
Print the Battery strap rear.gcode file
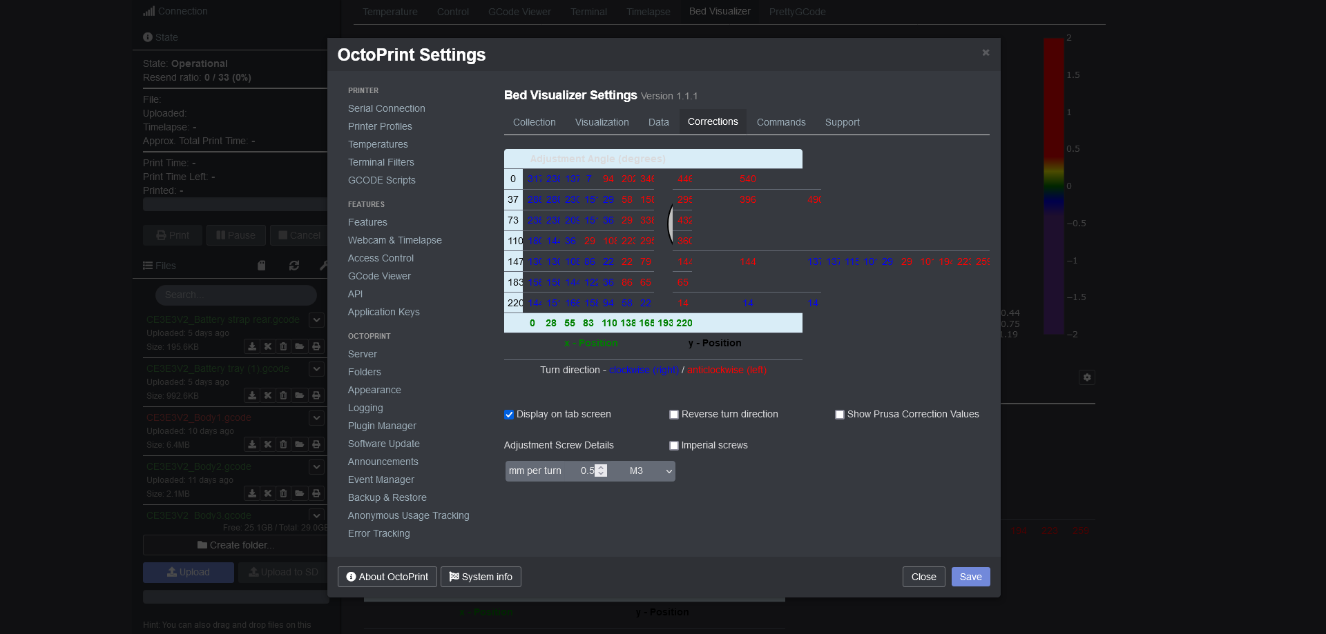point(316,346)
